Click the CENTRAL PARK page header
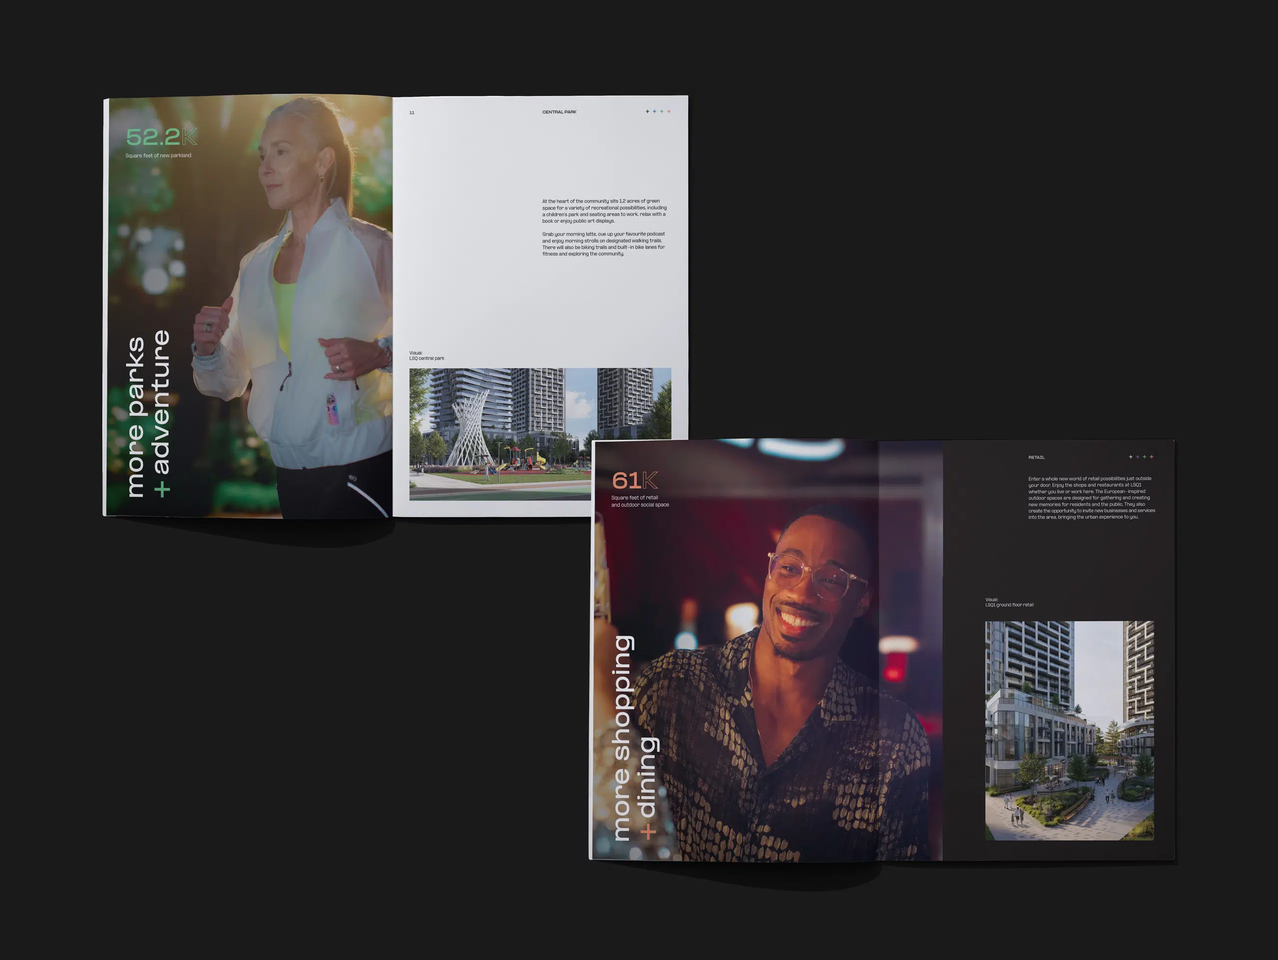 point(559,112)
